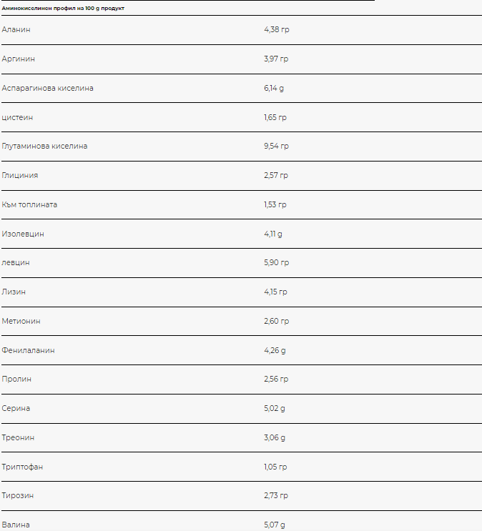The width and height of the screenshot is (482, 531).
Task: Select the Към топлината row label
Action: [x=29, y=204]
